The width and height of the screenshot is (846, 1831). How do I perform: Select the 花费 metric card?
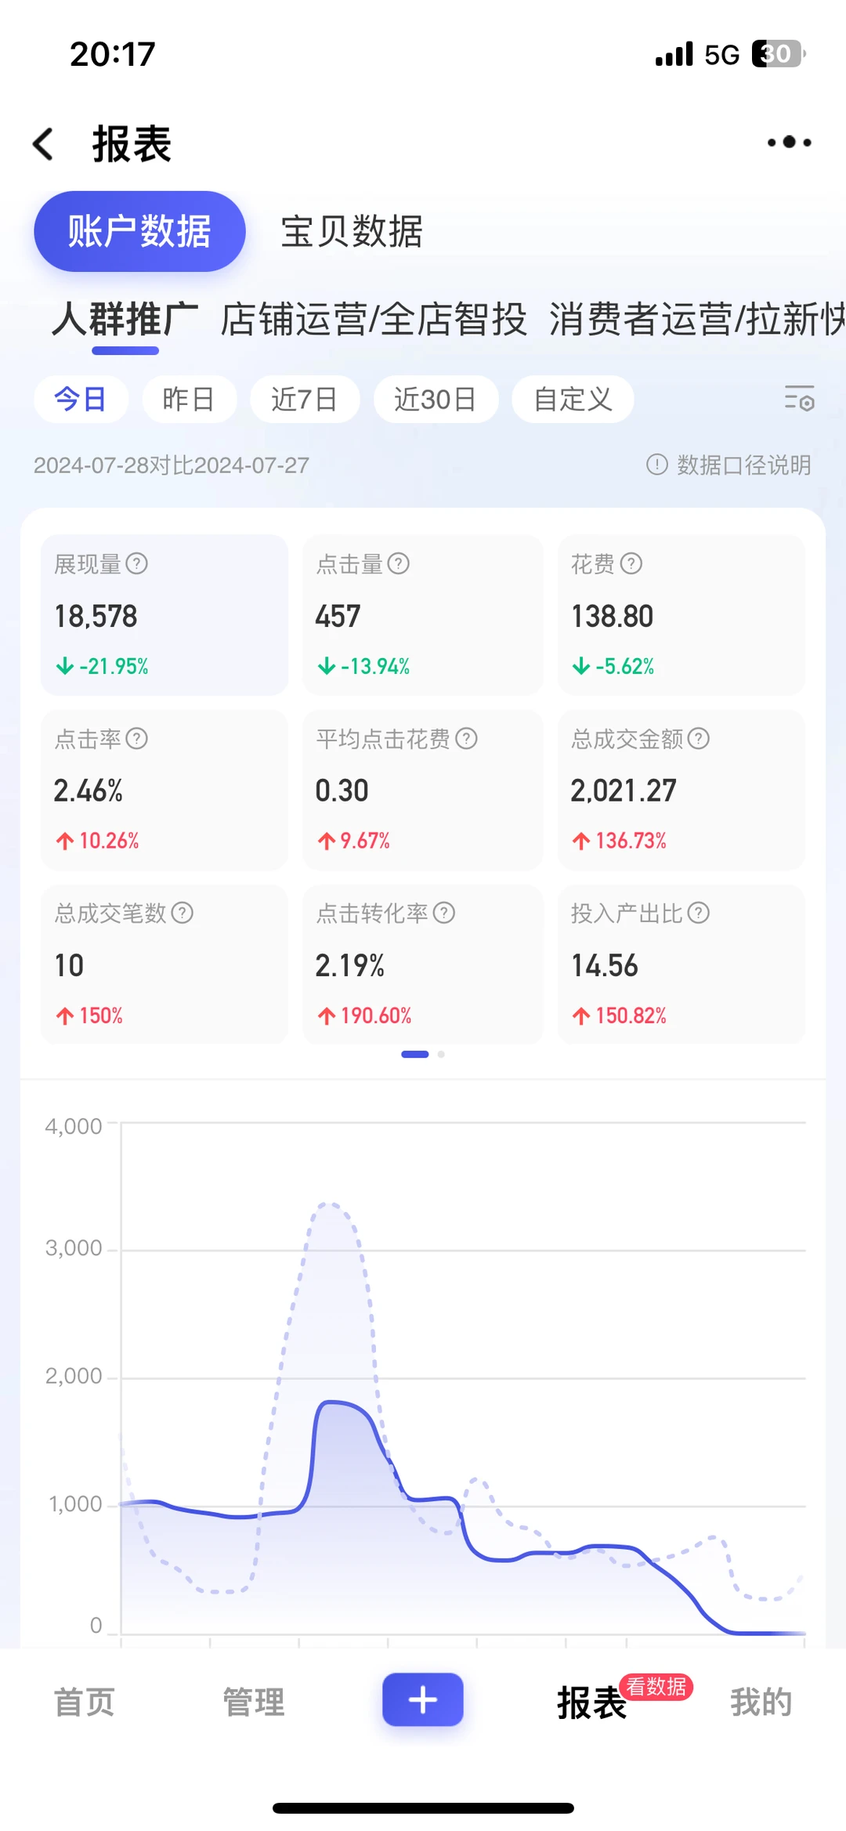pos(681,615)
